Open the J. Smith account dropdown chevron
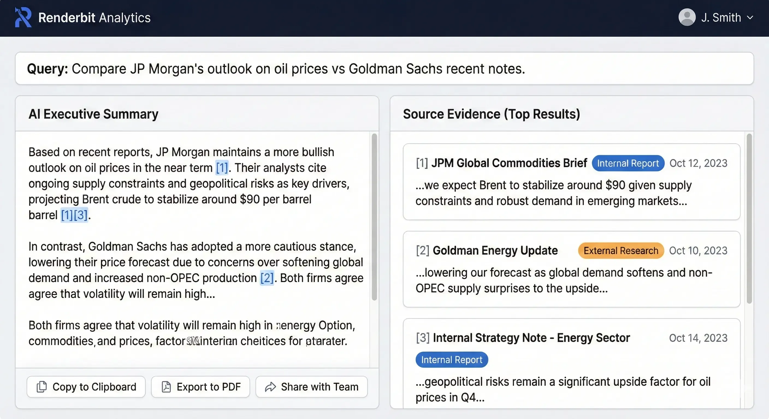The height and width of the screenshot is (419, 769). pos(750,18)
